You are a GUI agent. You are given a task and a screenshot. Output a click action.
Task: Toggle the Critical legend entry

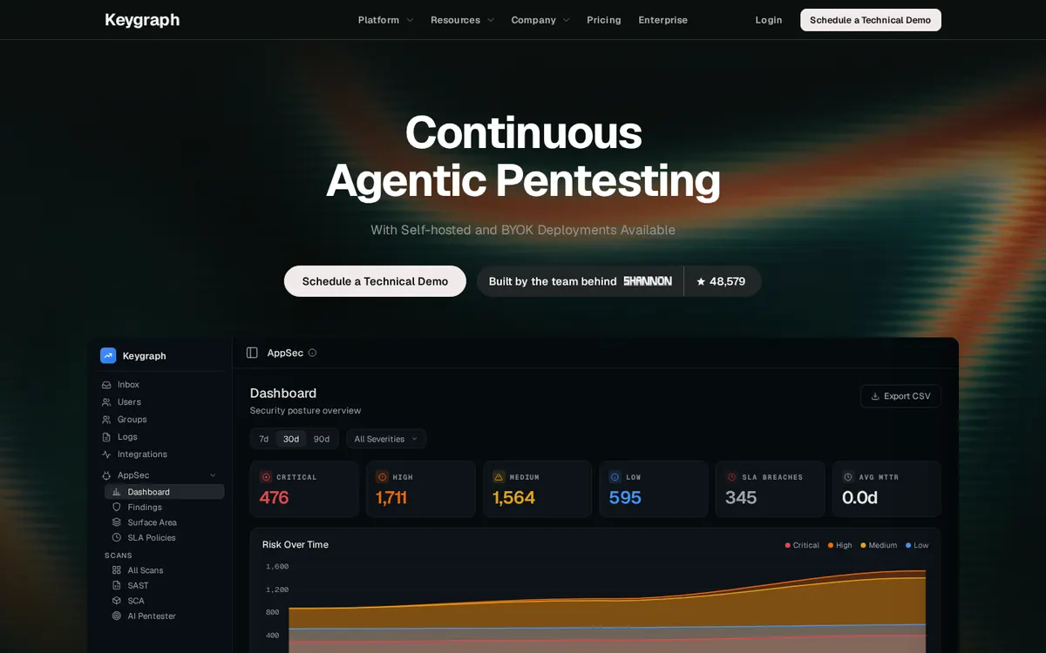(x=802, y=545)
